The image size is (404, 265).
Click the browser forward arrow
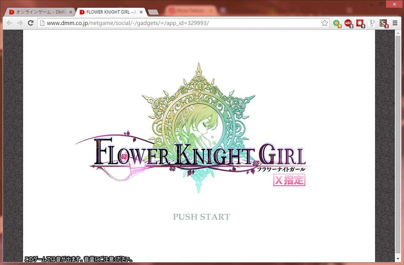coord(20,23)
